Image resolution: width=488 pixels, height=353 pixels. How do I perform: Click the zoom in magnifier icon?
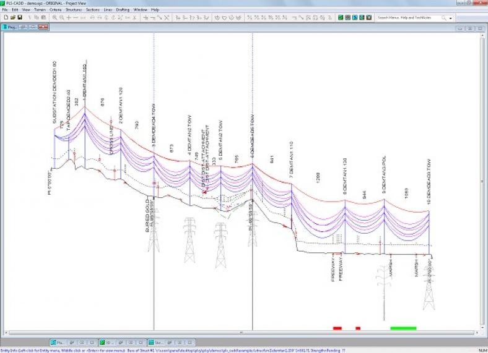tap(54, 17)
